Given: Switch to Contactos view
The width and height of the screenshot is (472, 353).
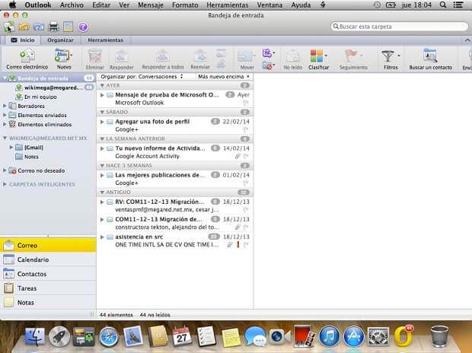Looking at the screenshot, I should 48,274.
